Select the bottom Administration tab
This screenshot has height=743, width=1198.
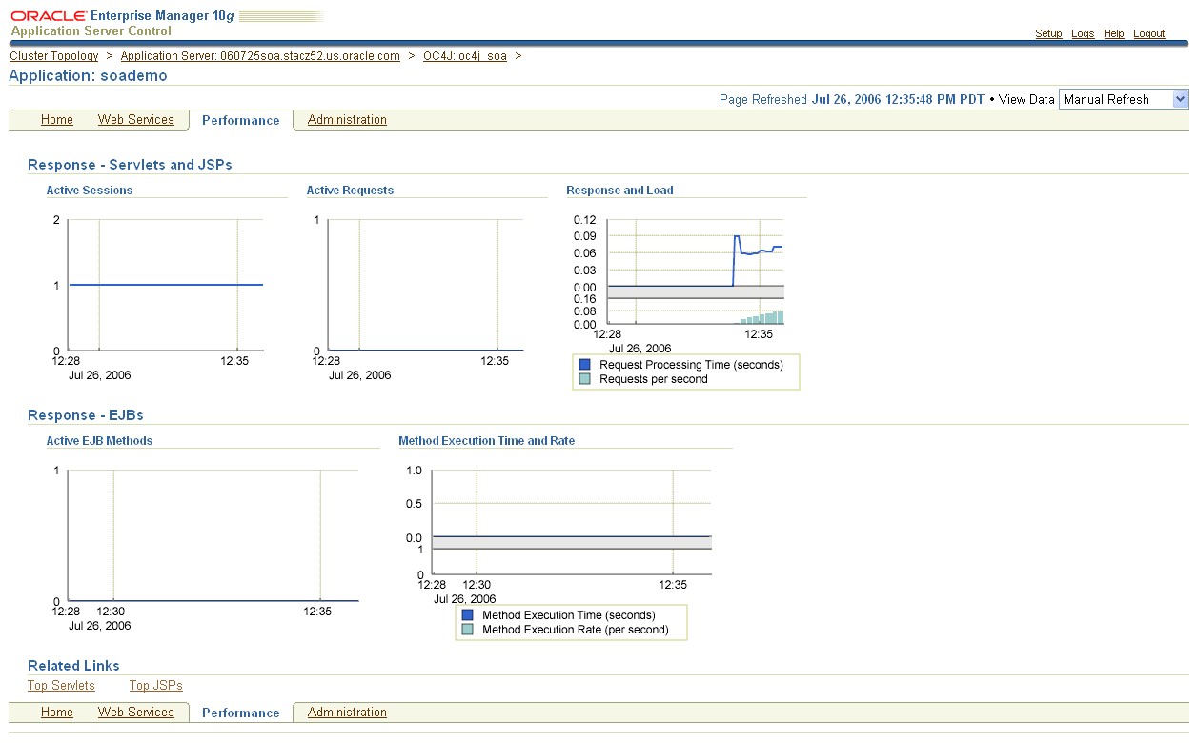pyautogui.click(x=347, y=713)
